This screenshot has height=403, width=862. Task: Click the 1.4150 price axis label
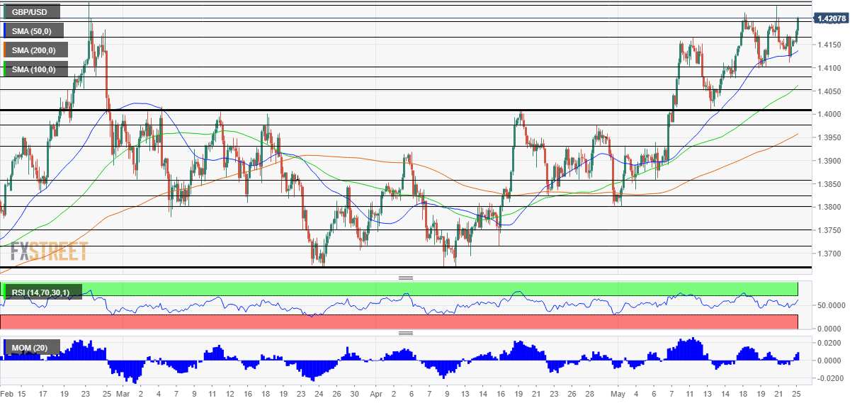[829, 45]
